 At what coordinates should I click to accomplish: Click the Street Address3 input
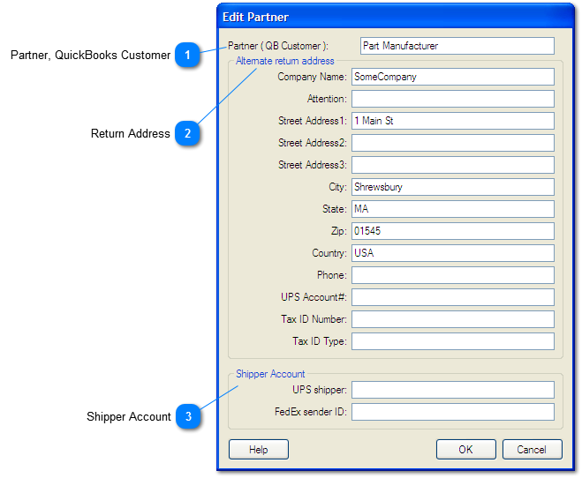(x=452, y=165)
